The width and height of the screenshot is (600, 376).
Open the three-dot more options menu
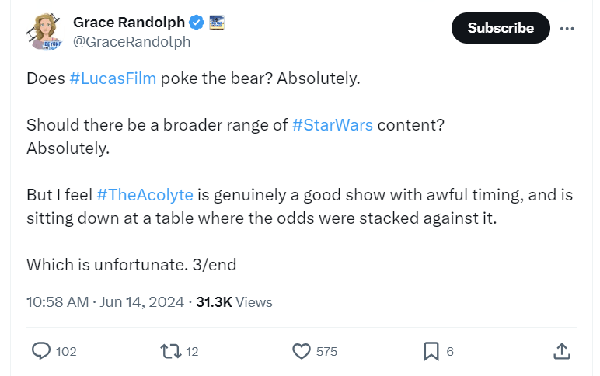567,28
